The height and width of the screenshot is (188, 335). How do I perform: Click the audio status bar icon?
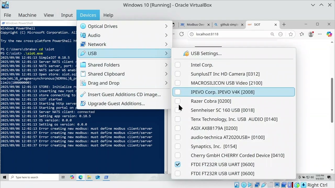pos(251,185)
